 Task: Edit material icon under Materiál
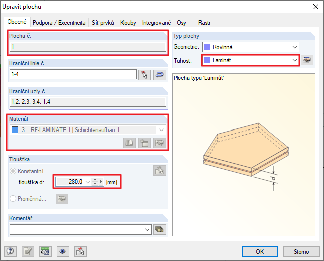point(159,143)
